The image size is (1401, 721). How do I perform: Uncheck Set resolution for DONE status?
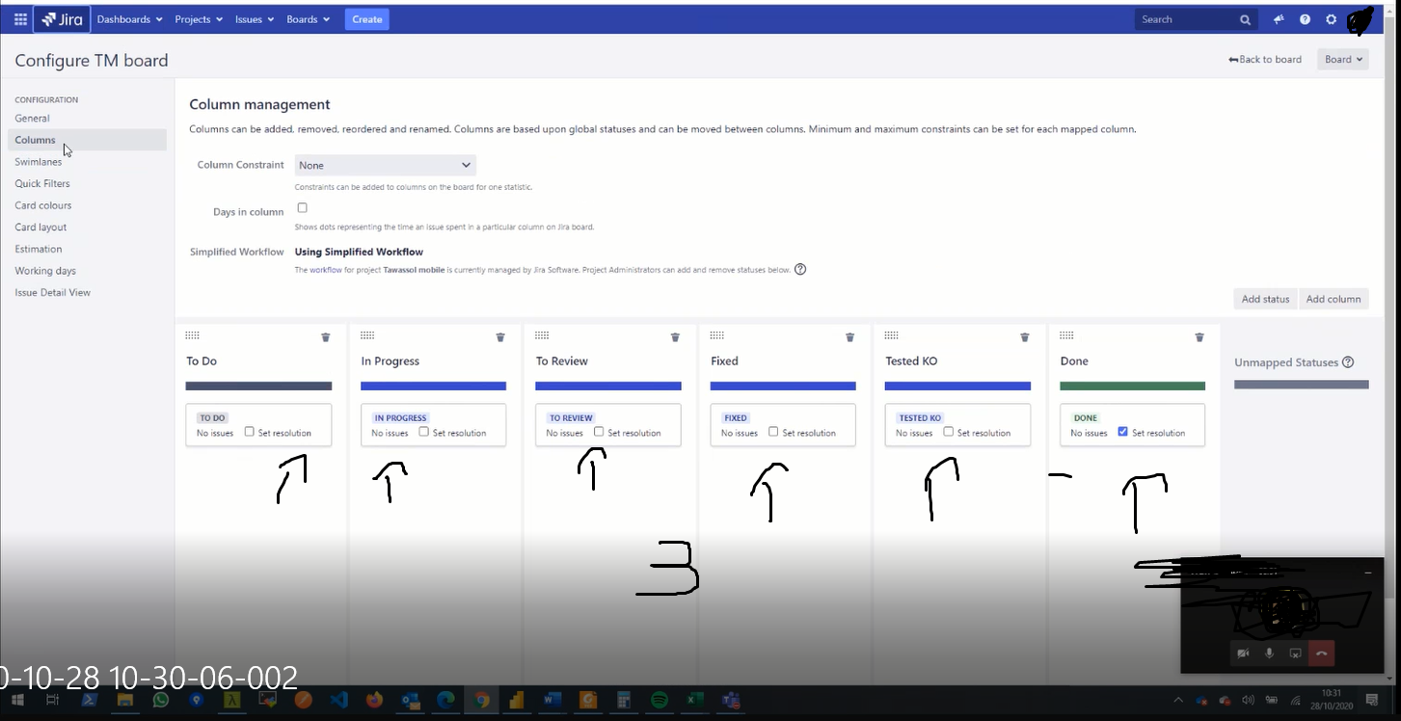point(1122,432)
